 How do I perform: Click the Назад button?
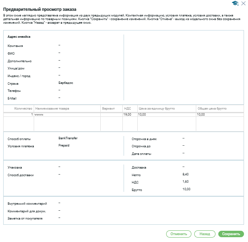coord(204,234)
